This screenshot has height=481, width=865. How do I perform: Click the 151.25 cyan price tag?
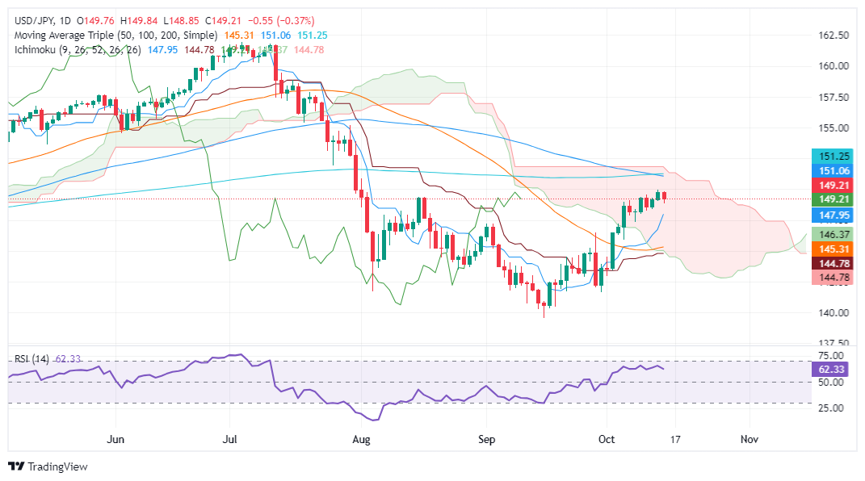(833, 156)
